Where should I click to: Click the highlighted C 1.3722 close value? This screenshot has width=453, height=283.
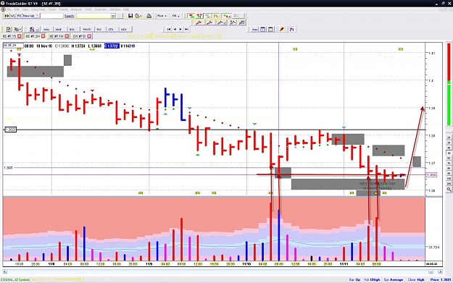point(112,46)
